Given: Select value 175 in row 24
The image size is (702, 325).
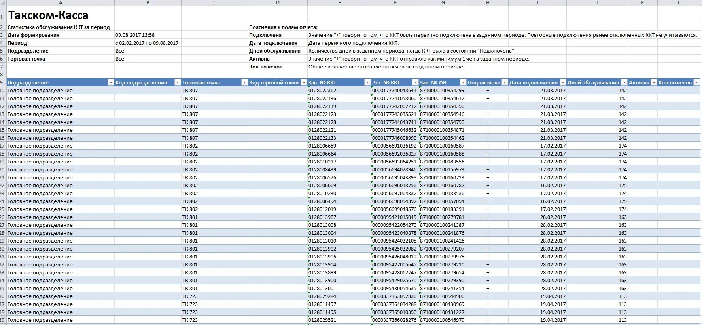Looking at the screenshot, I should coord(597,201).
